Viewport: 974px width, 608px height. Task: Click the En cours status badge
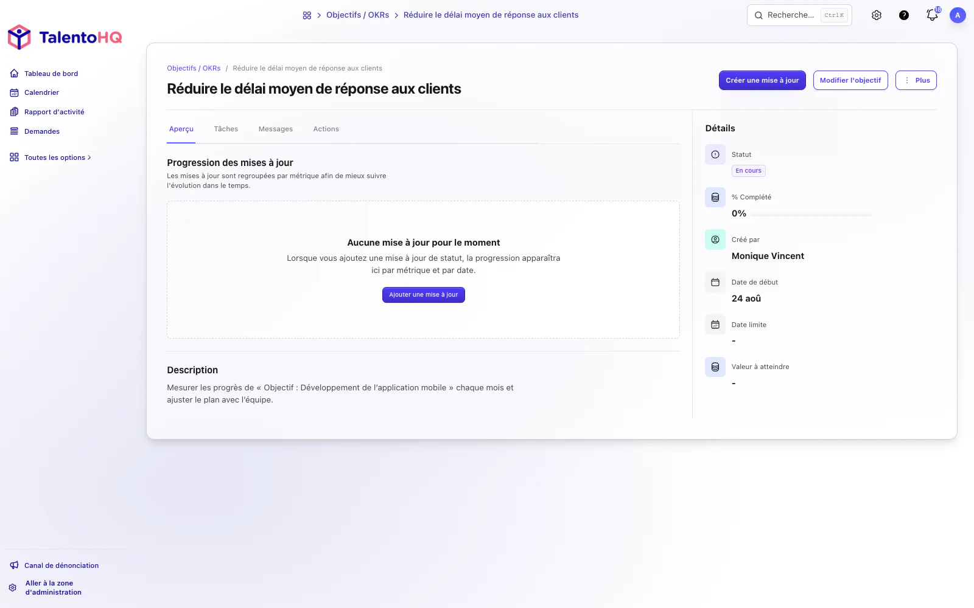748,171
